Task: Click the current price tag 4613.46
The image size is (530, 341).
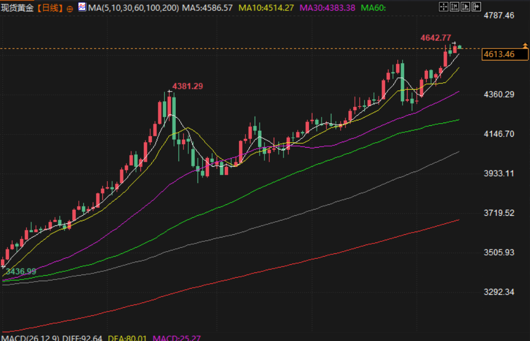Action: (505, 54)
